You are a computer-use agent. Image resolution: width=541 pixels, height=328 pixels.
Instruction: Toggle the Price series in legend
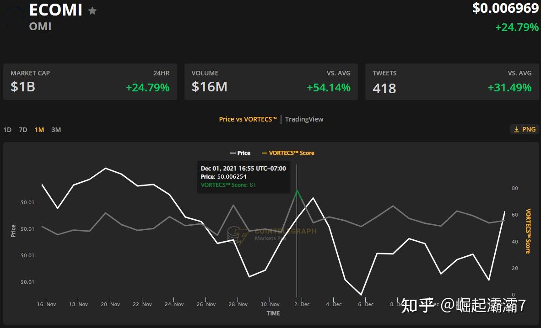coord(240,153)
